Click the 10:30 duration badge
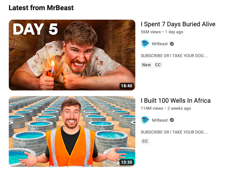This screenshot has height=176, width=233. click(127, 162)
